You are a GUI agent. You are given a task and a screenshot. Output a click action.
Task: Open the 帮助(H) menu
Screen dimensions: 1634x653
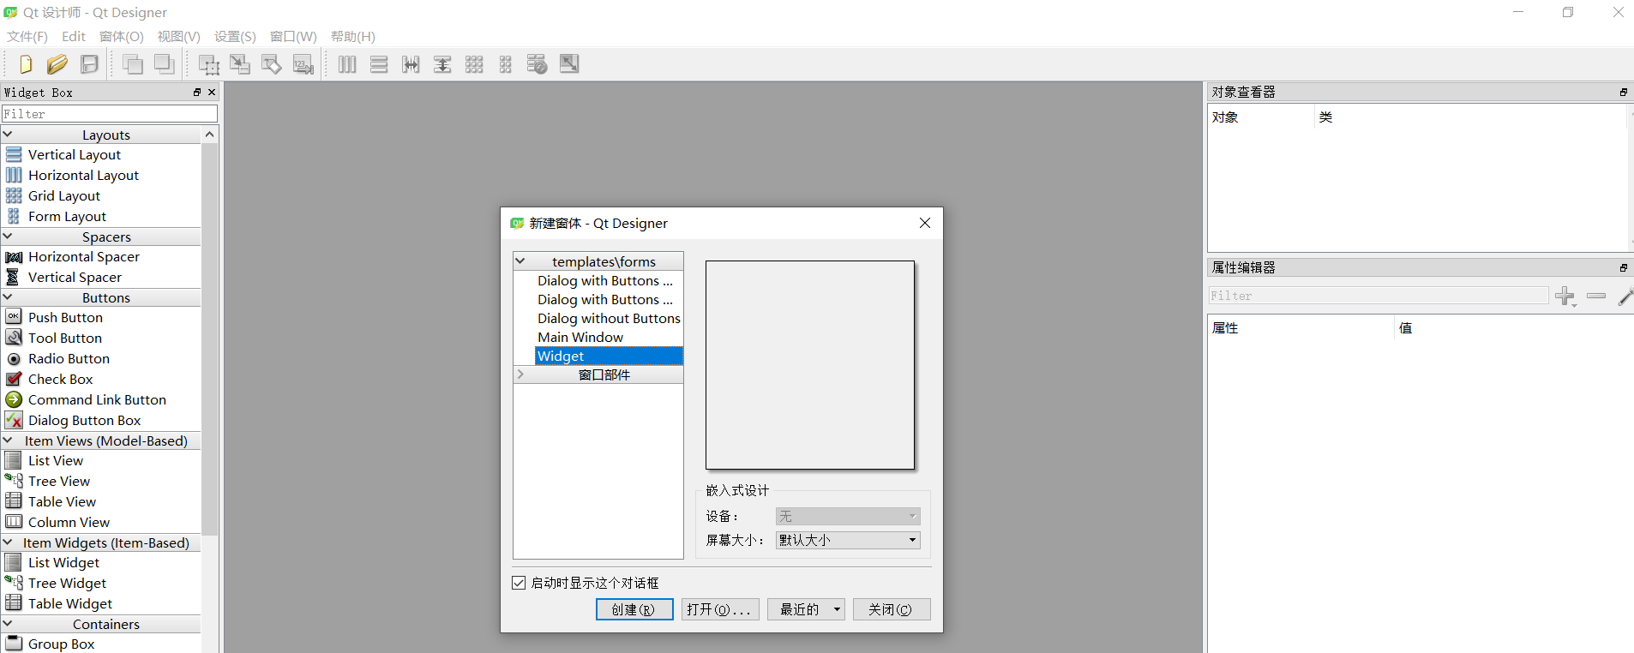click(353, 36)
